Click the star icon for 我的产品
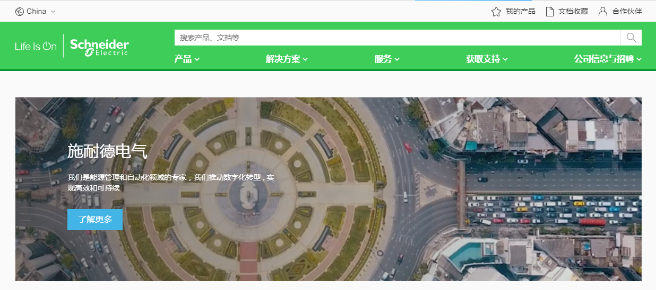656x290 pixels. [x=496, y=12]
